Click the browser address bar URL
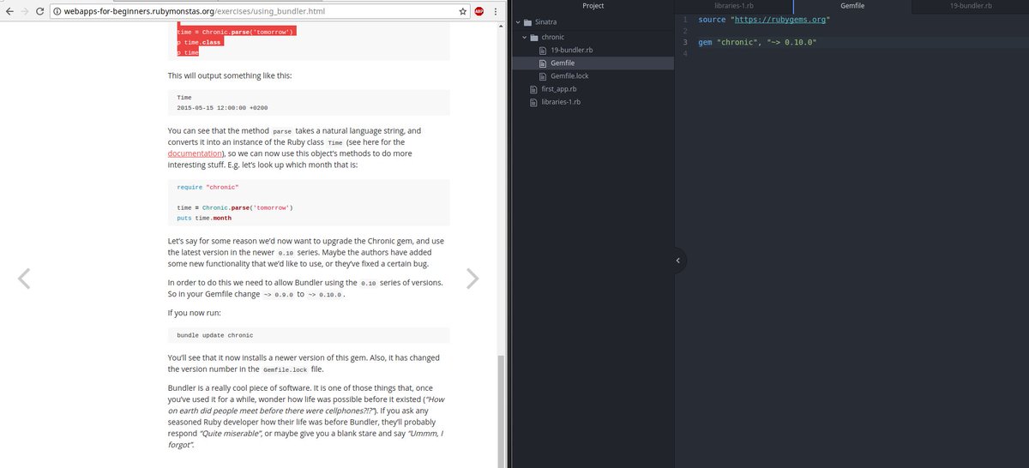The width and height of the screenshot is (1029, 468). pyautogui.click(x=196, y=12)
